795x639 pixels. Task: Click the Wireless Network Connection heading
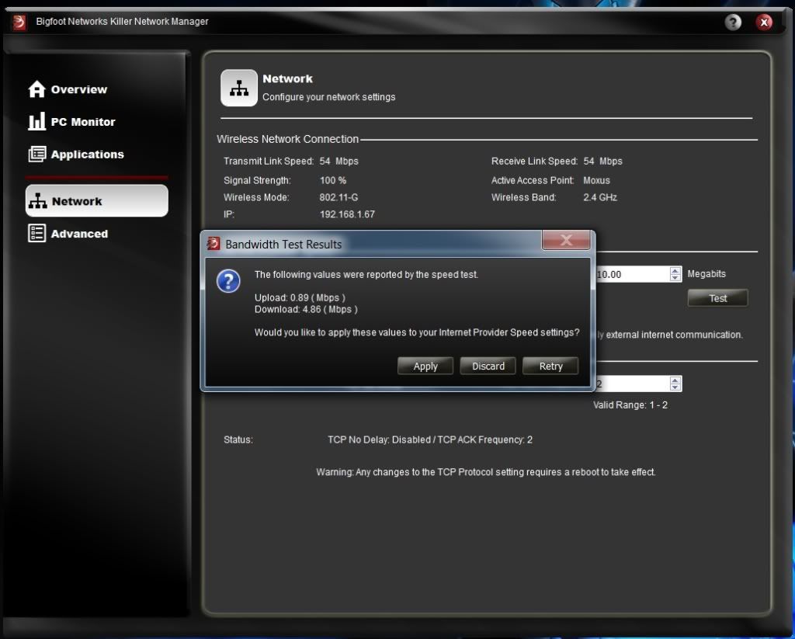[287, 139]
